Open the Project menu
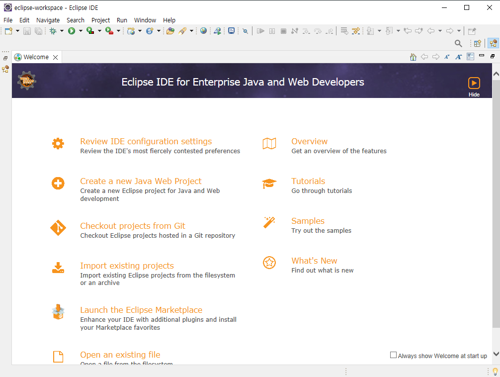The height and width of the screenshot is (377, 500). tap(100, 20)
